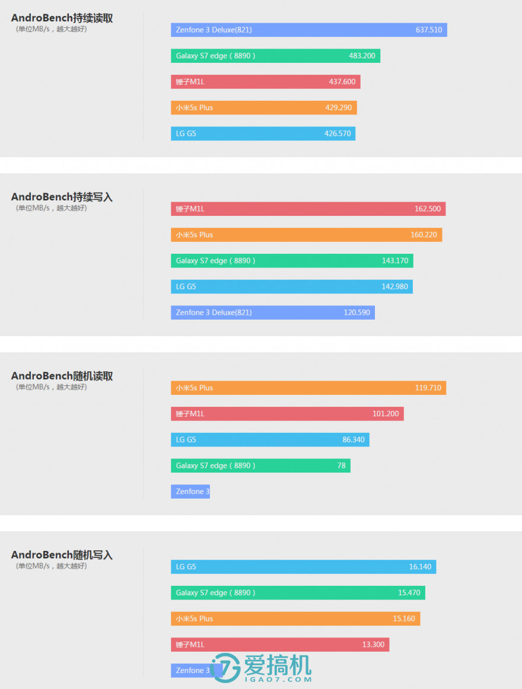Screen dimensions: 522x689
Task: Click the AndroBench持续写入 chart title
Action: pos(62,197)
